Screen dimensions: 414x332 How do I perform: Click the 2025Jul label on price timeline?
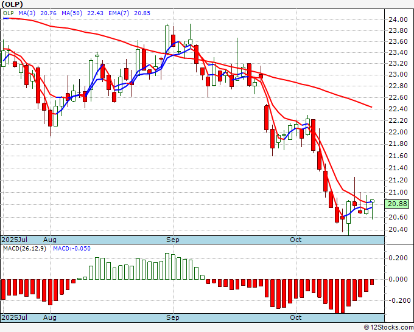tap(14, 240)
